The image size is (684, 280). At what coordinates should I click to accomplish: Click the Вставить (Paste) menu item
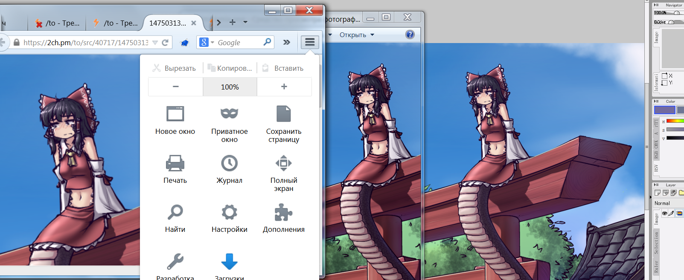point(283,68)
